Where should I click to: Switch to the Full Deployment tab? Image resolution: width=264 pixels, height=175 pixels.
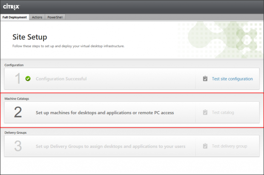point(15,17)
